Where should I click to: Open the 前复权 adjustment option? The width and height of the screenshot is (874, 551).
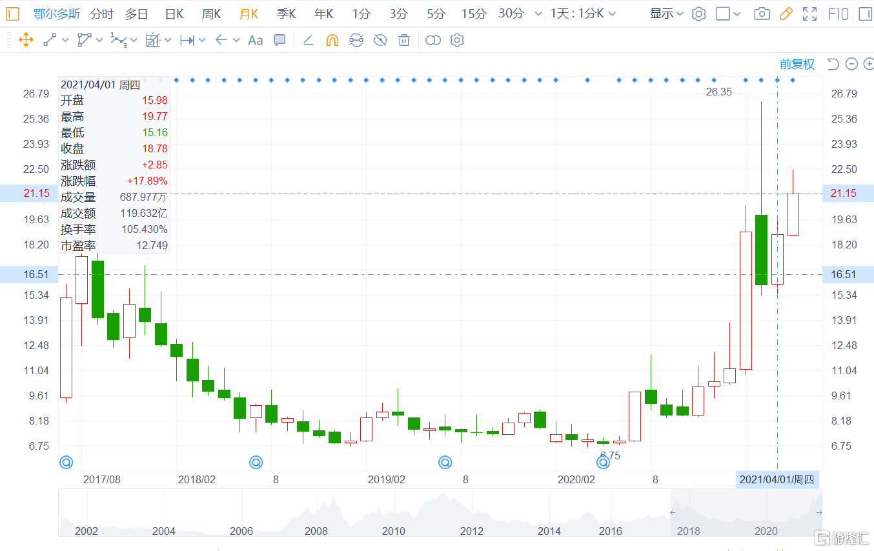coord(797,64)
